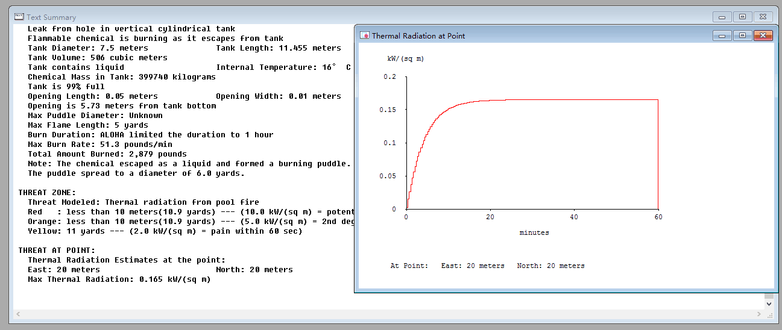Click 'Opening Length: 0.05 meters' text
Image resolution: width=782 pixels, height=330 pixels.
tap(93, 96)
